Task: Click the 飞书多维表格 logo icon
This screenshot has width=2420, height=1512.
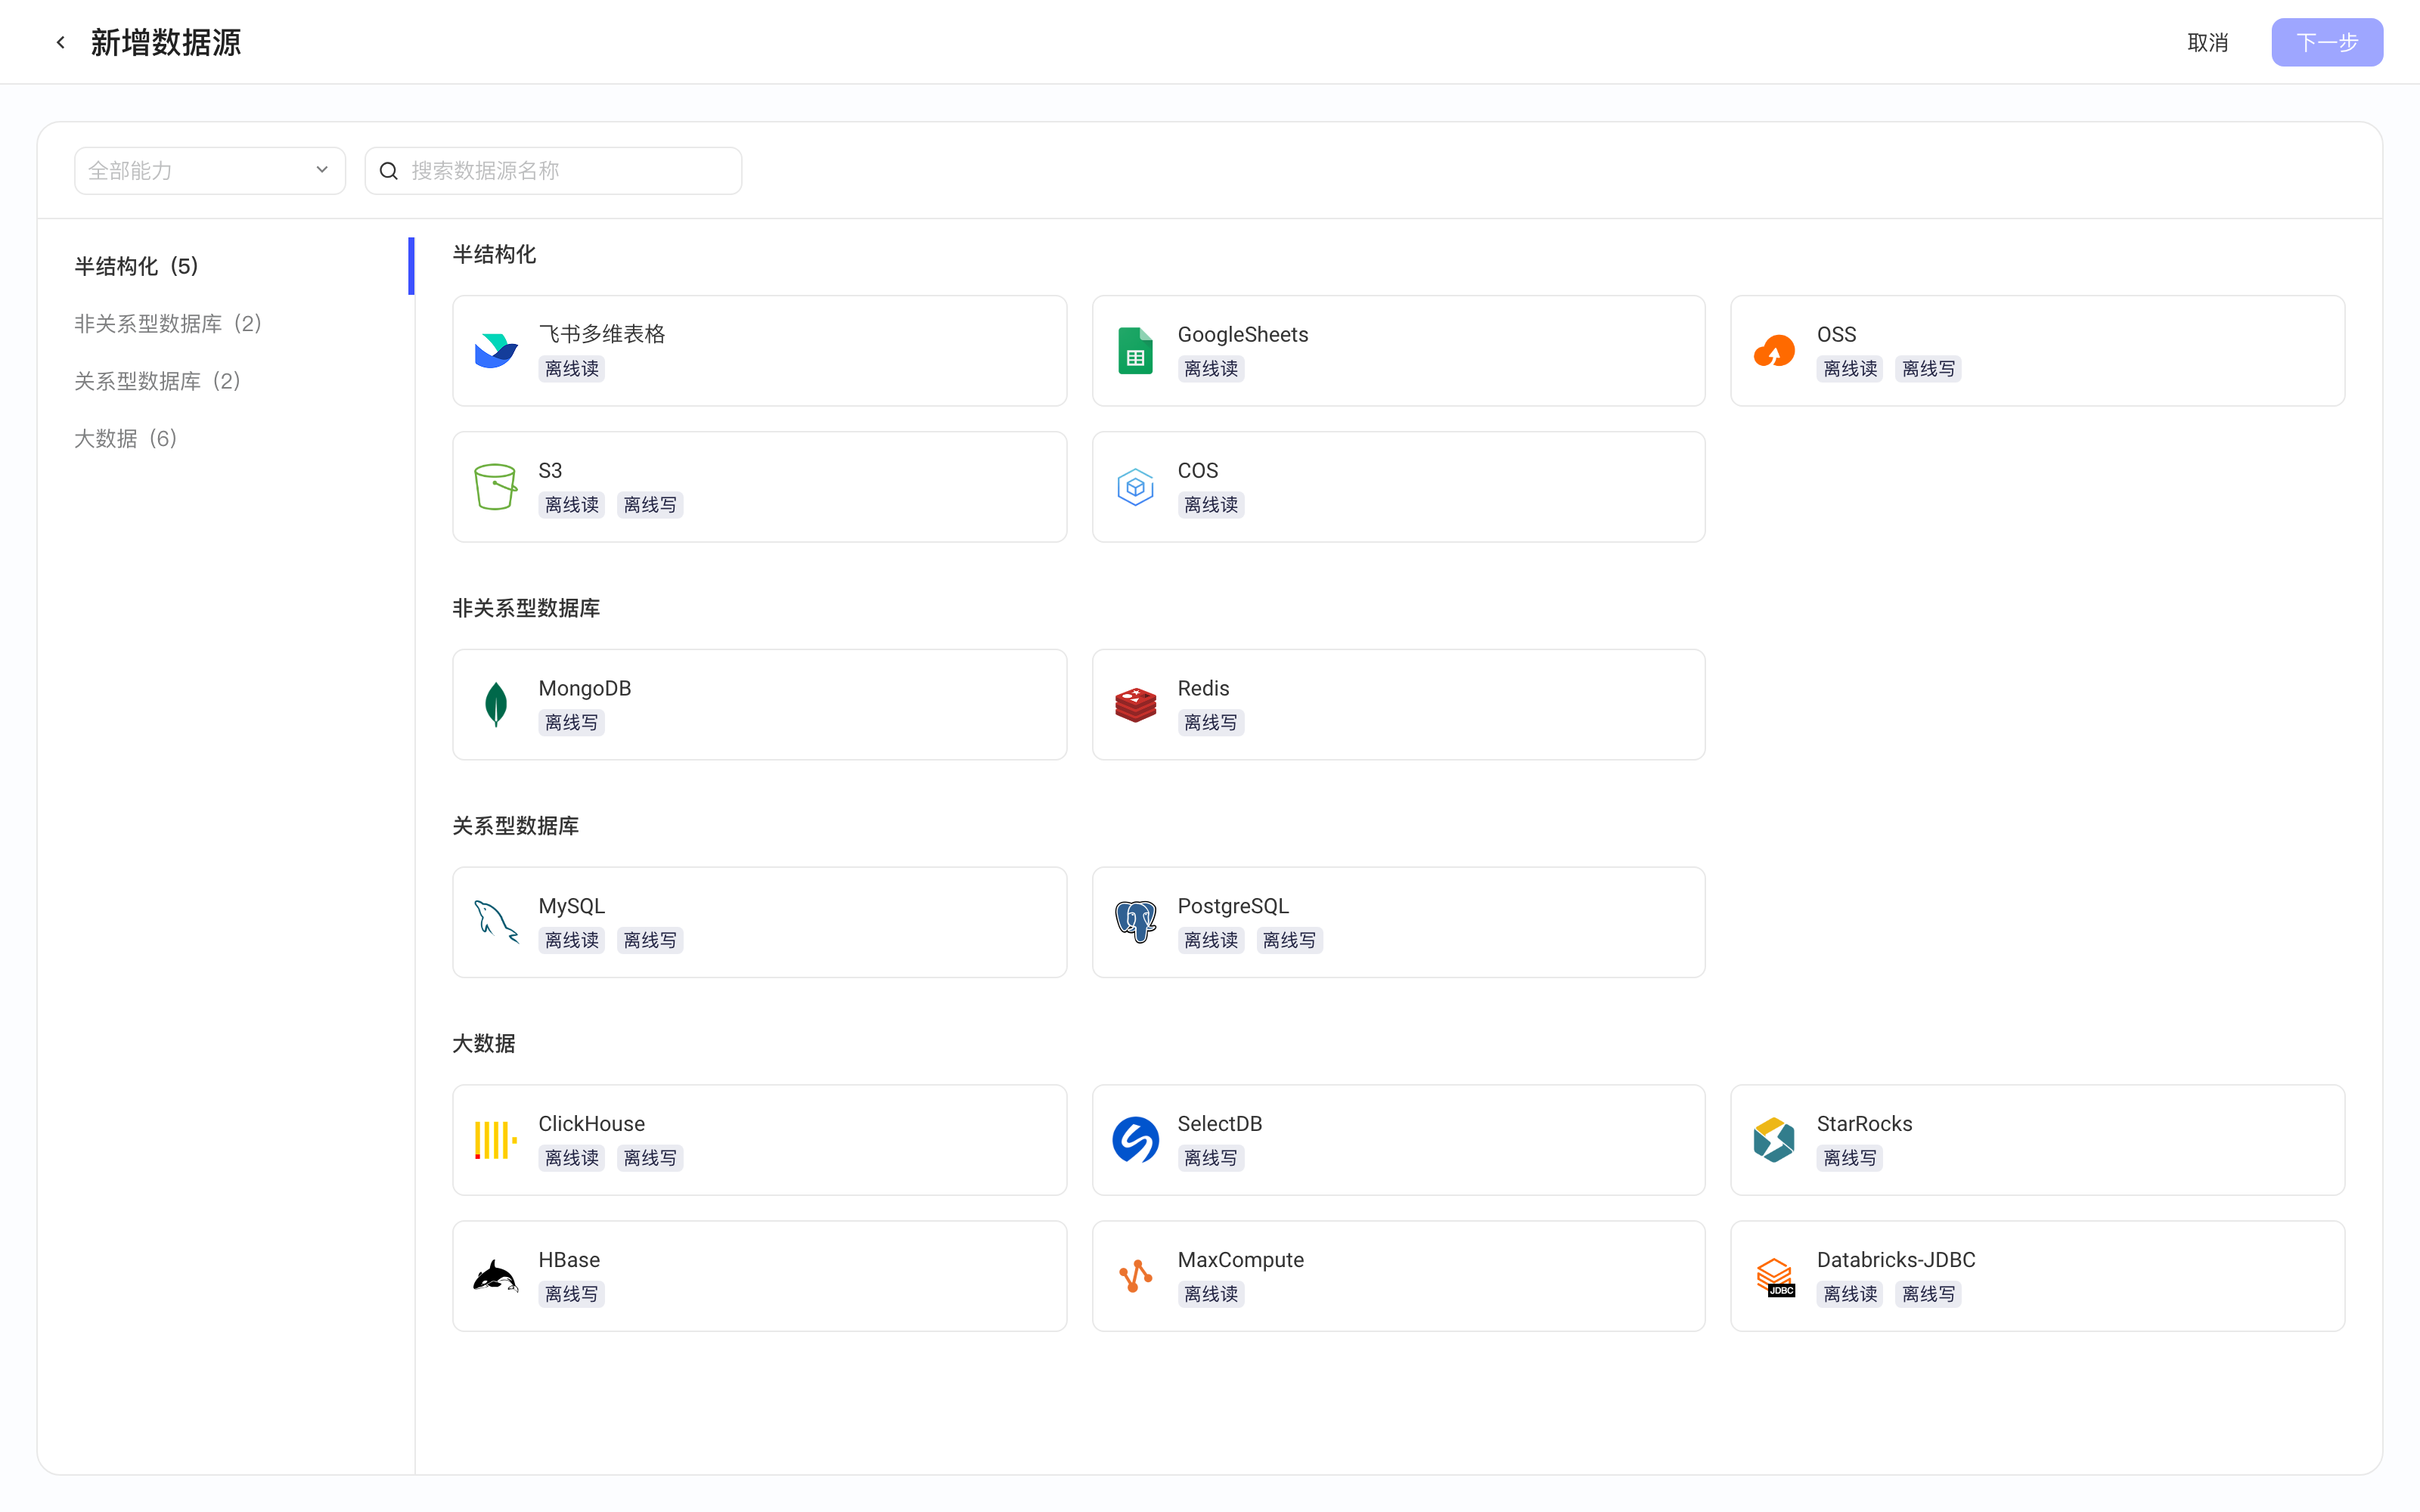Action: 496,351
